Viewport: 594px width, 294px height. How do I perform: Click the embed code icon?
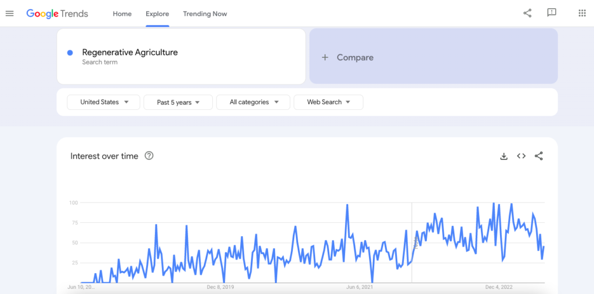(x=521, y=156)
